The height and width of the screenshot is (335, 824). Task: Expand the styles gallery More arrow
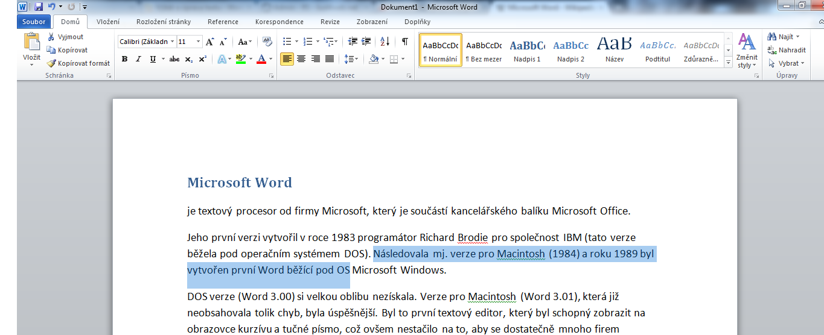(x=728, y=62)
